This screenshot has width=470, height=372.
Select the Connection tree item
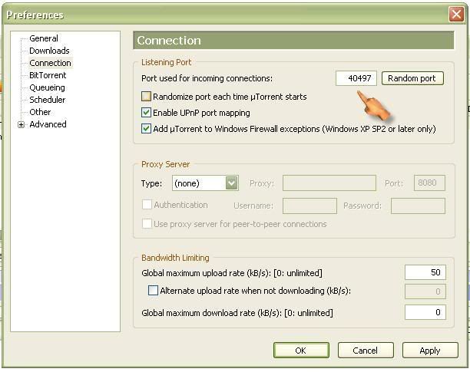point(50,63)
